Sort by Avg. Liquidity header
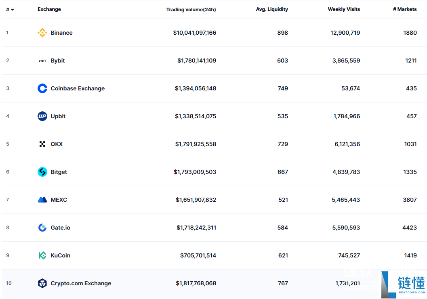This screenshot has width=427, height=299. click(272, 9)
